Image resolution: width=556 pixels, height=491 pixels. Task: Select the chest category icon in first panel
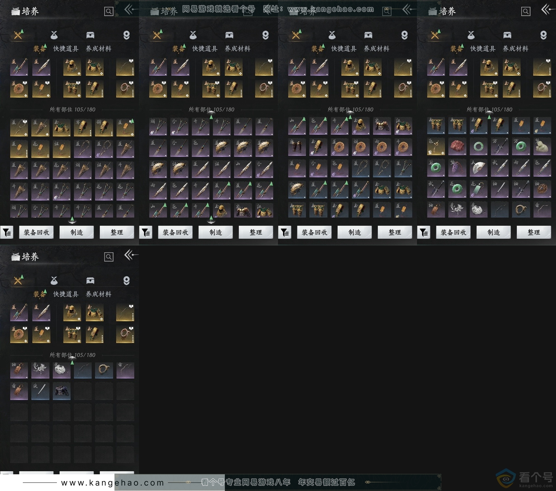[x=90, y=35]
